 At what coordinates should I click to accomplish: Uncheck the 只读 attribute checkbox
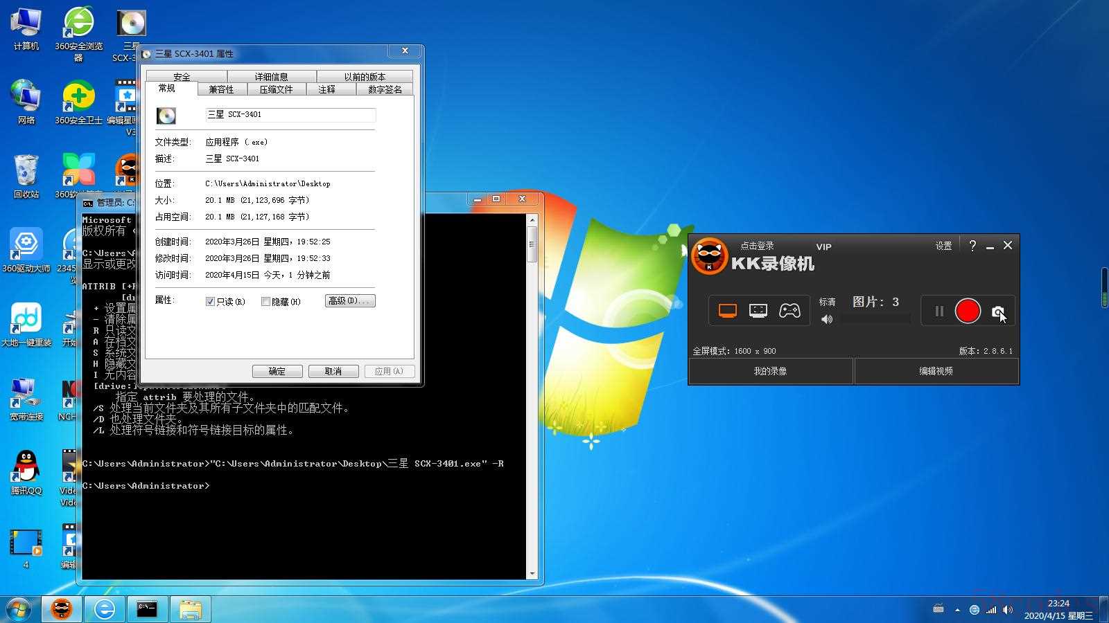coord(210,301)
